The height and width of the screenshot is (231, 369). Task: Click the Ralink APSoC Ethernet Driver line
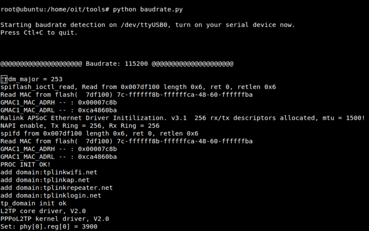183,118
